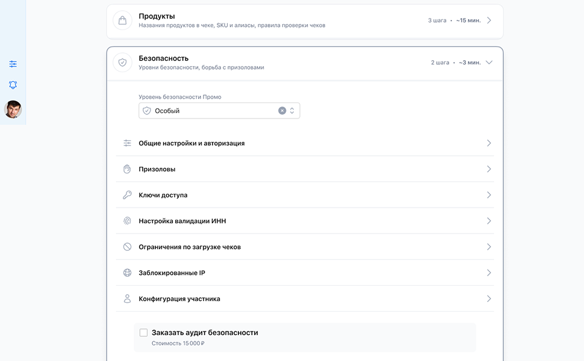Click the shield icon beside Безопасность
The height and width of the screenshot is (361, 584).
123,62
